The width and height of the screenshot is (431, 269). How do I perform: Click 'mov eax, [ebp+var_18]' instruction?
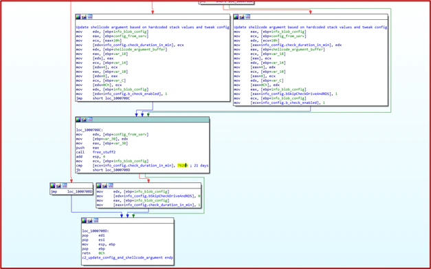point(102,54)
